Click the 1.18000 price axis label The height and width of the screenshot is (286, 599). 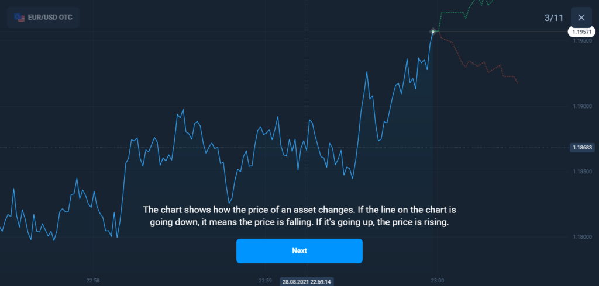click(583, 236)
